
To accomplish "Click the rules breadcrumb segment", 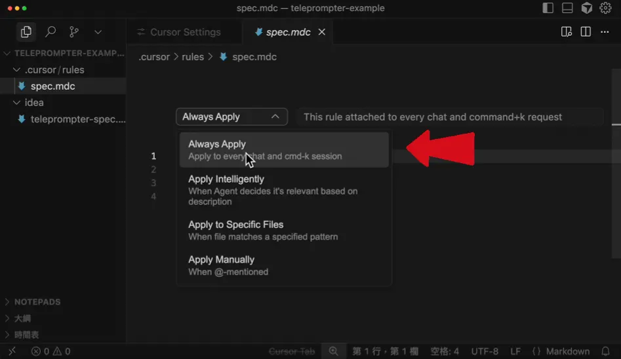I will [x=193, y=57].
